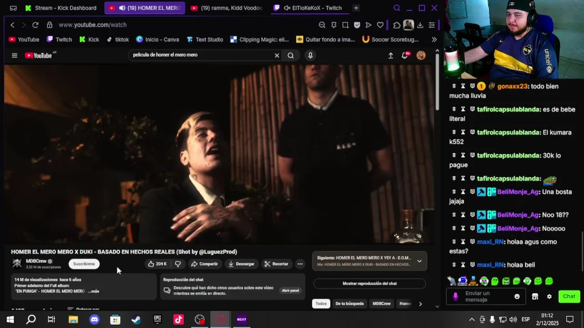Open the Text Studio bookmark
The height and width of the screenshot is (328, 584).
pyautogui.click(x=204, y=40)
